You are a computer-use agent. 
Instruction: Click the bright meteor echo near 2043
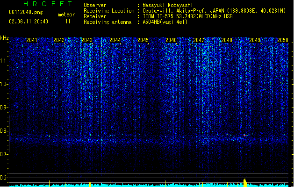[x=90, y=135]
